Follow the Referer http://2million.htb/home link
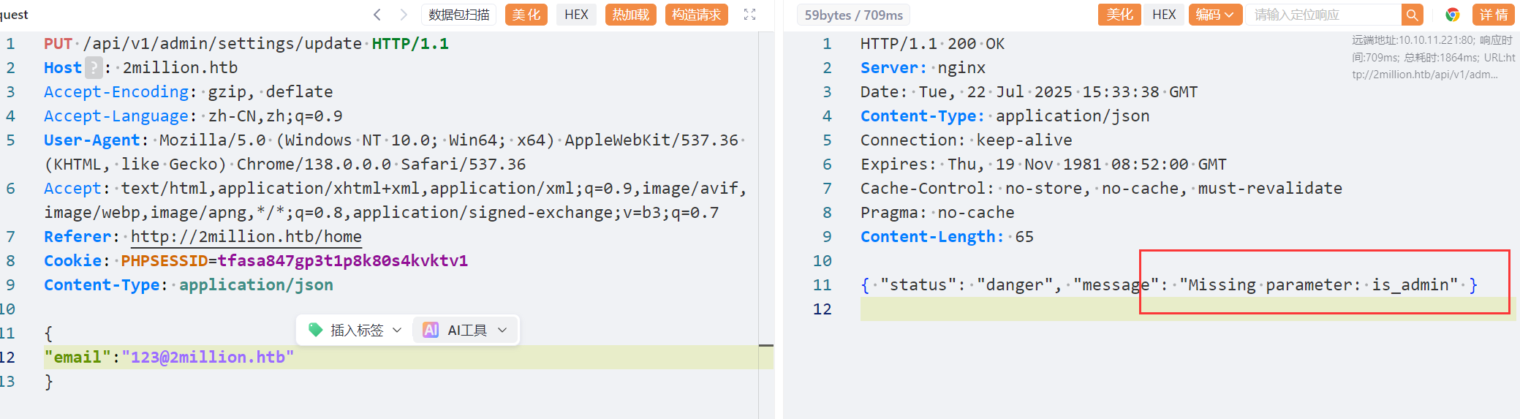Viewport: 1520px width, 419px height. (246, 237)
